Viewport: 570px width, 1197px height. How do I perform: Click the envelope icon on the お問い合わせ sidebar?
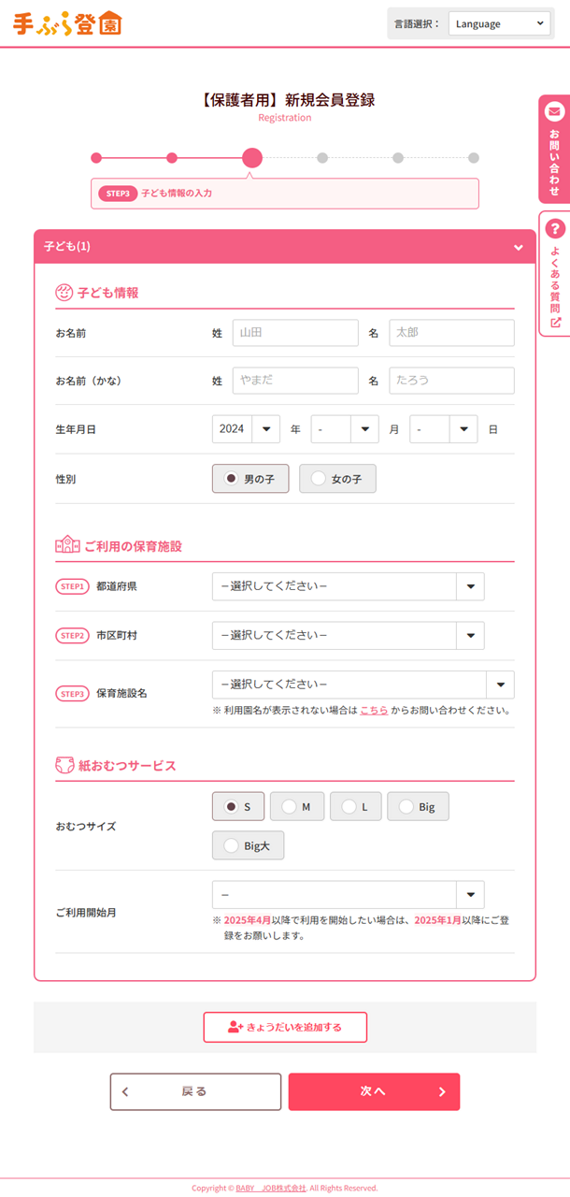tap(554, 111)
